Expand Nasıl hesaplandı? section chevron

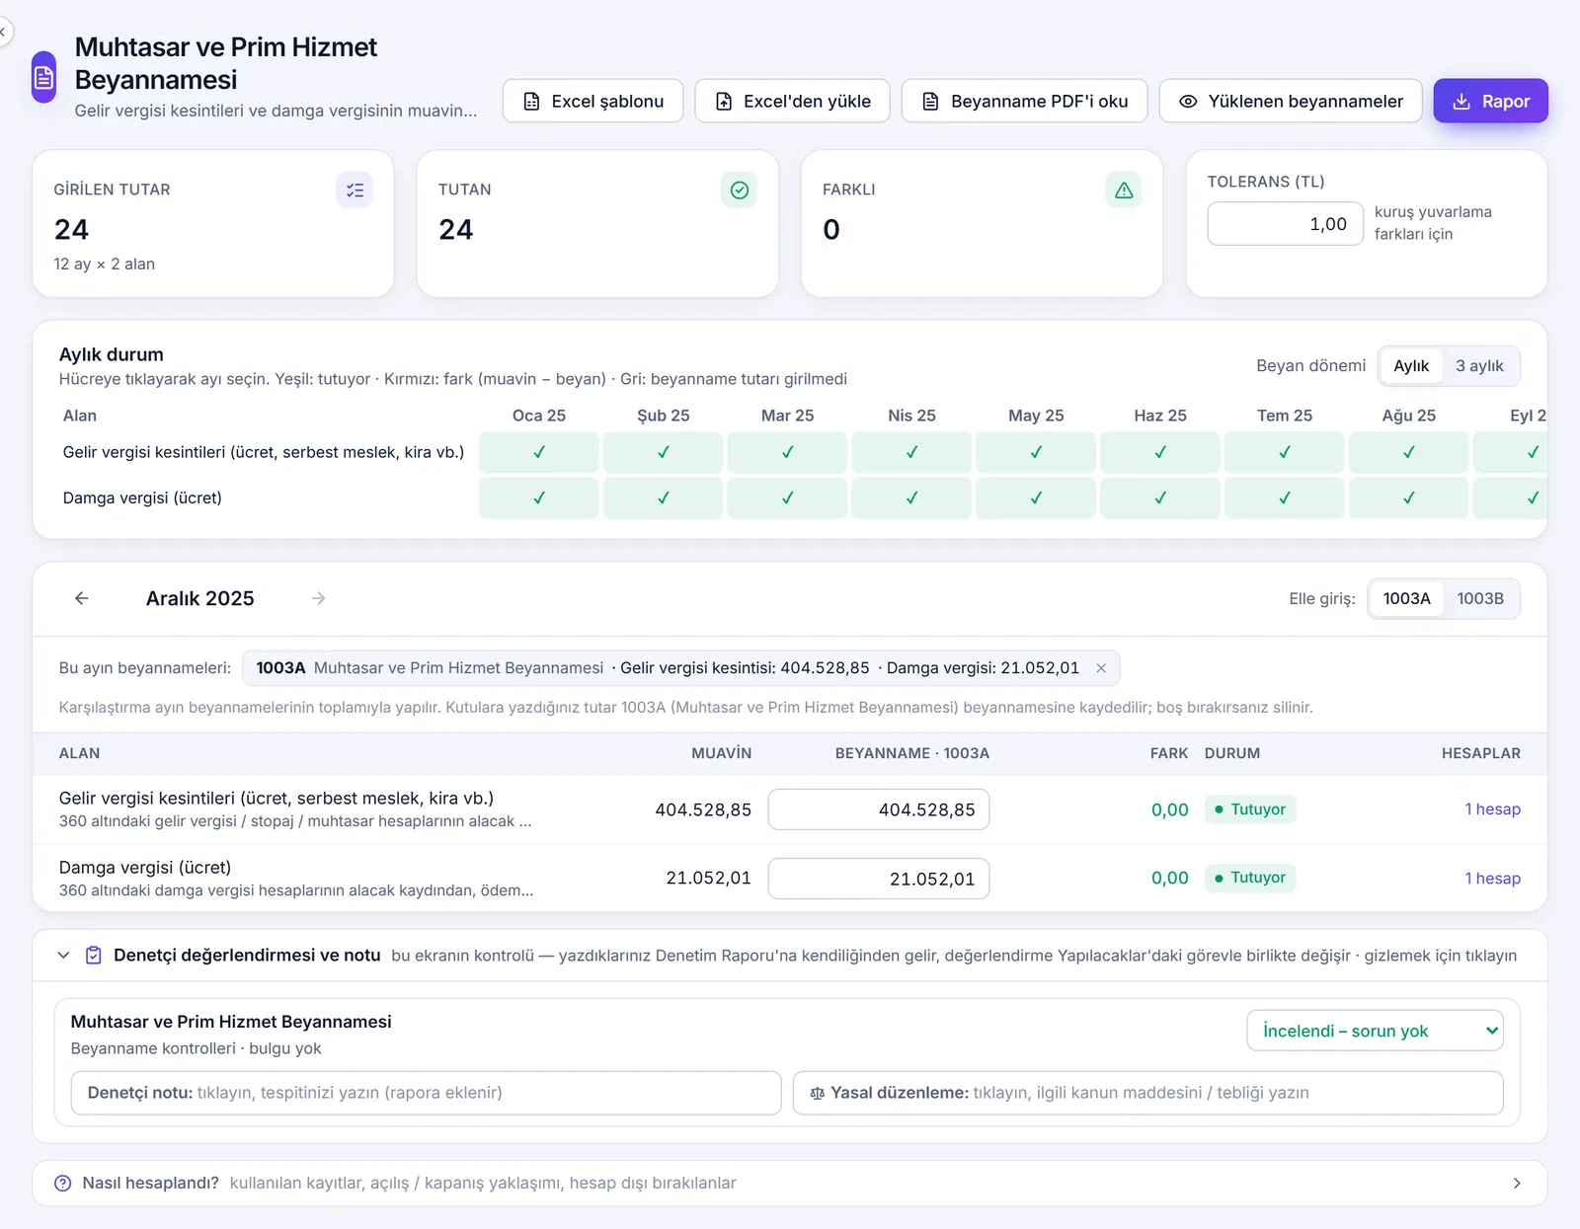tap(1517, 1184)
